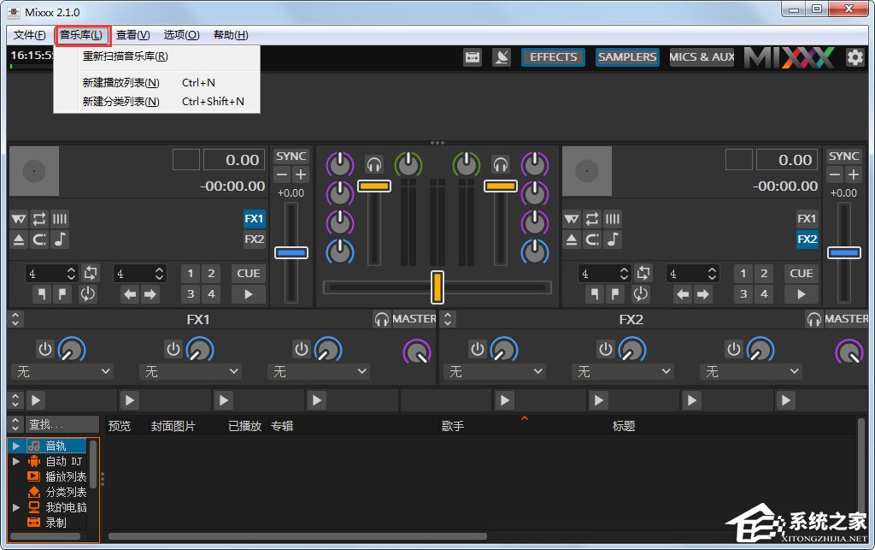875x550 pixels.
Task: Click the left deck eject icon
Action: 19,240
